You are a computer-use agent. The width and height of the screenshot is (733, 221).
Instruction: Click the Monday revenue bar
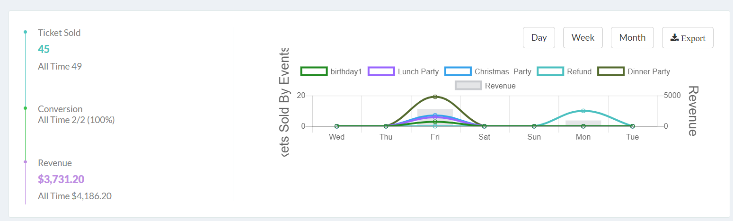click(583, 123)
